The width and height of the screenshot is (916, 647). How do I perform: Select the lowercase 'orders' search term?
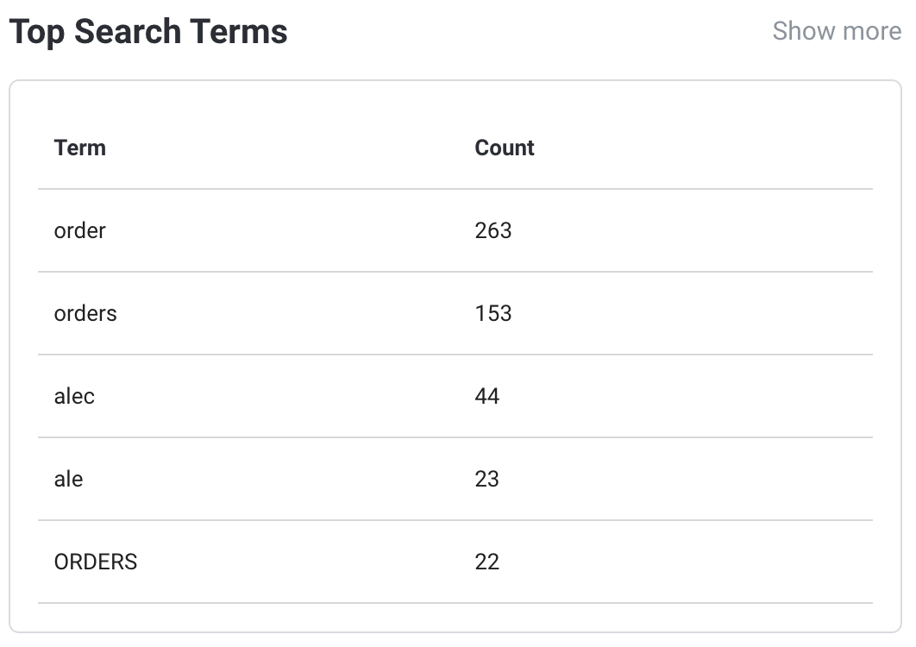point(85,313)
